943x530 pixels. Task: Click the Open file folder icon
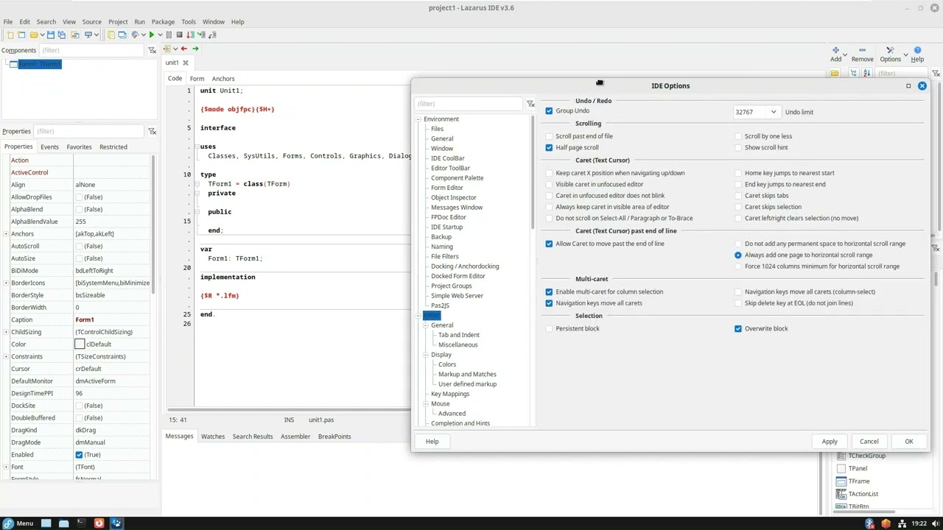[34, 35]
